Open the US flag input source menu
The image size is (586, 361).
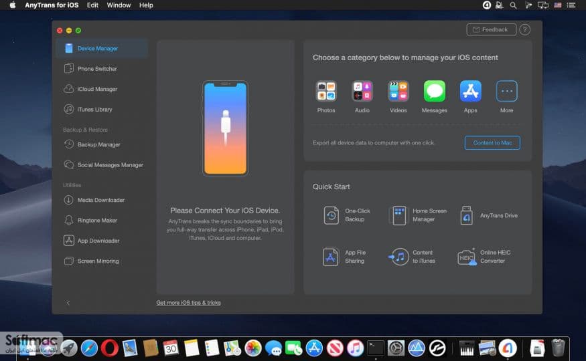point(558,5)
